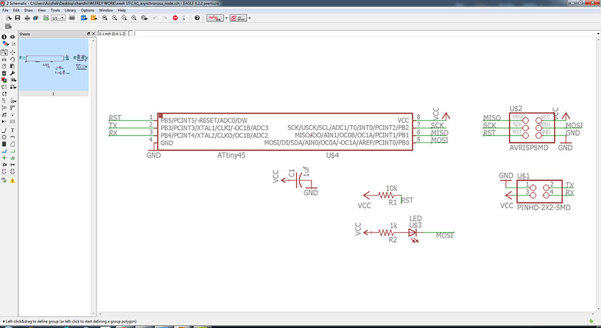Image resolution: width=601 pixels, height=328 pixels.
Task: Select the Show (eye) tool
Action: pyautogui.click(x=13, y=37)
